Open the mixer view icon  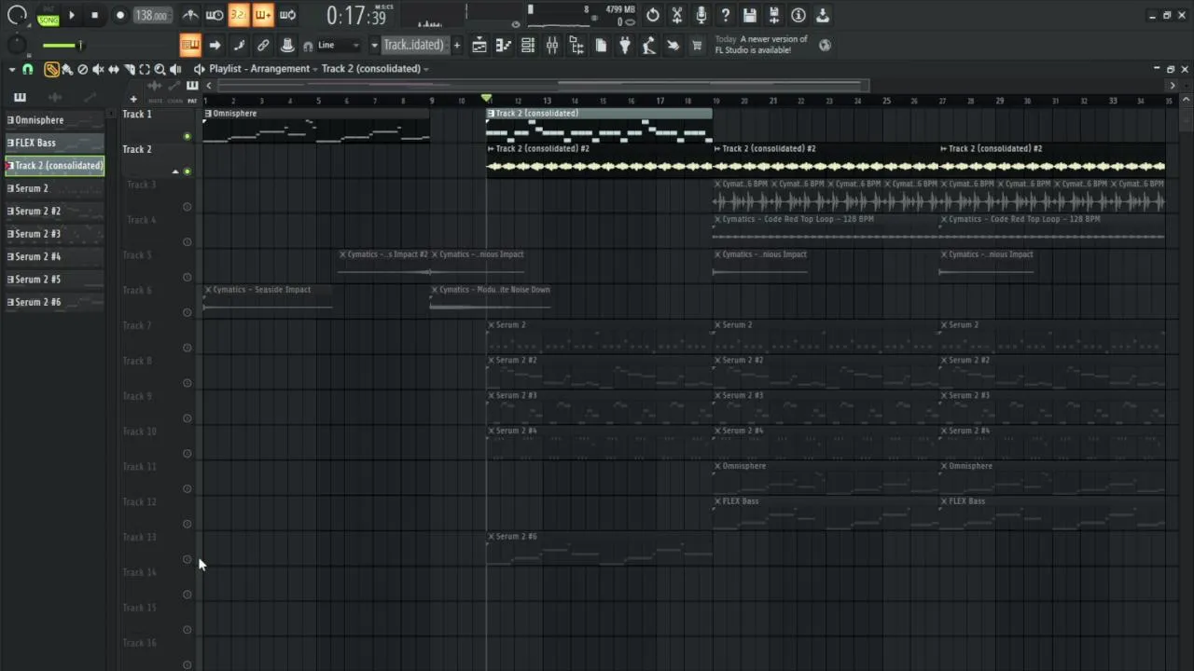tap(552, 45)
